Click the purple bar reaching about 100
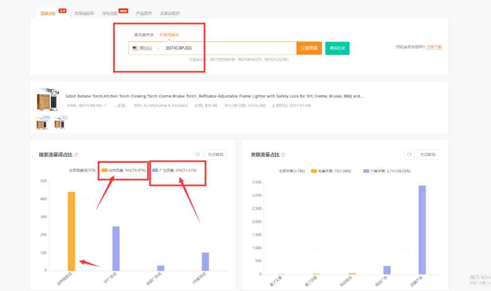Image resolution: width=491 pixels, height=291 pixels. (x=205, y=261)
